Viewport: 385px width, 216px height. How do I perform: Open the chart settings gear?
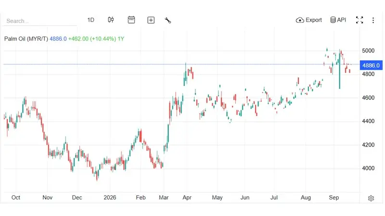pos(371,198)
